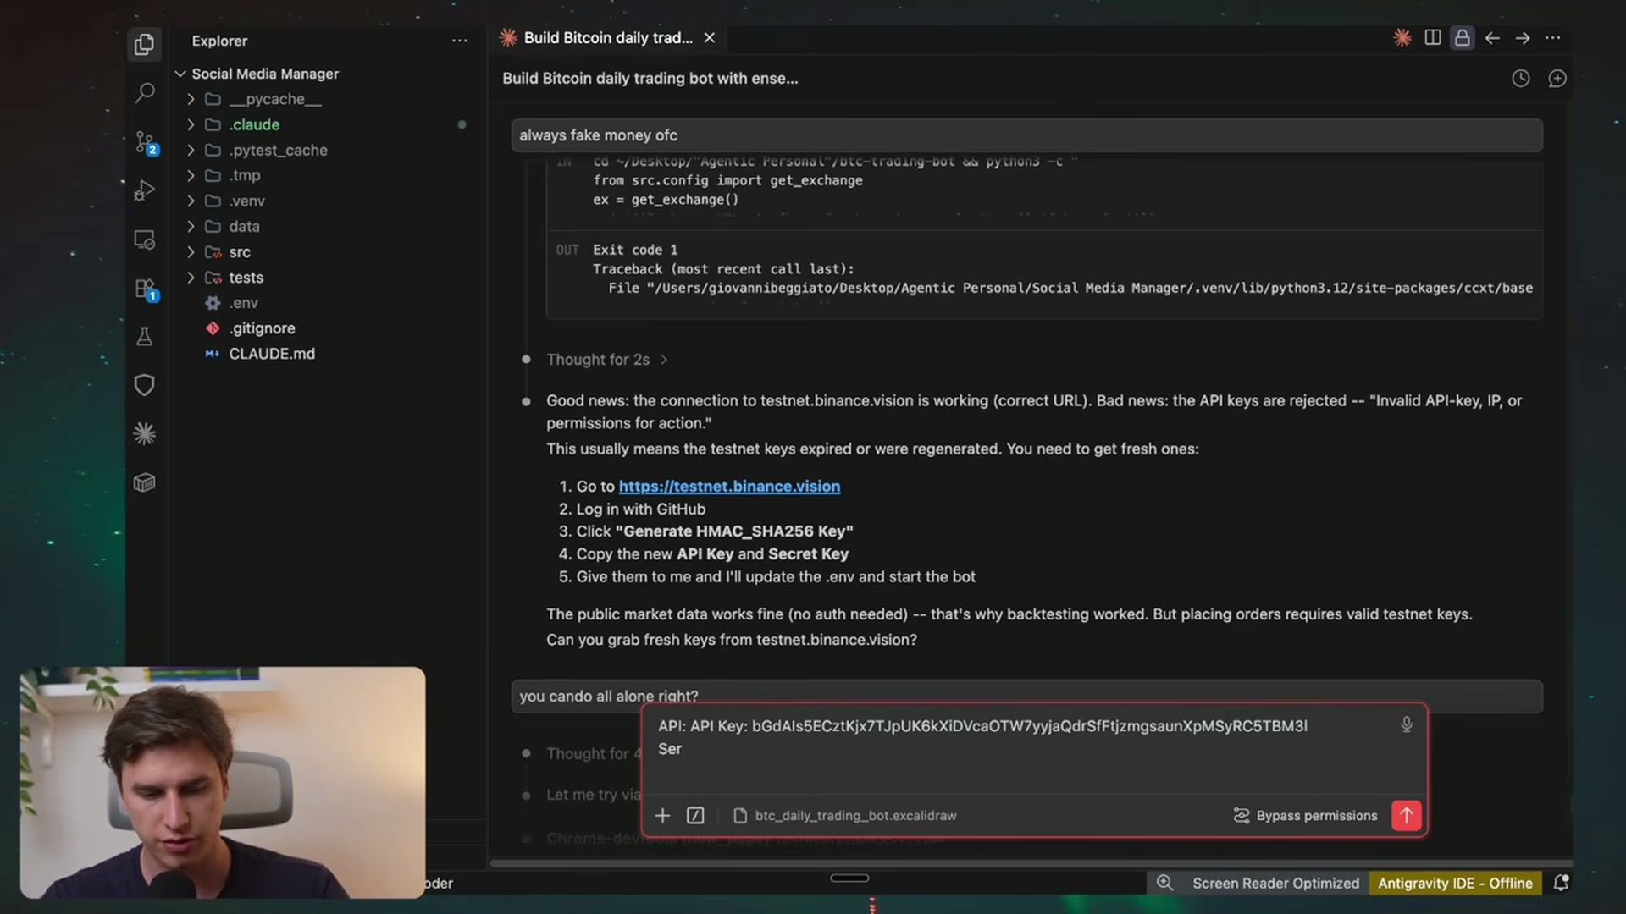Navigate back with left arrow
The width and height of the screenshot is (1626, 914).
tap(1493, 38)
